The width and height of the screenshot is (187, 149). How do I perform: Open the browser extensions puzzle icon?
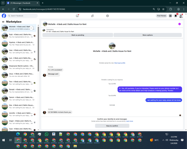pos(171,9)
